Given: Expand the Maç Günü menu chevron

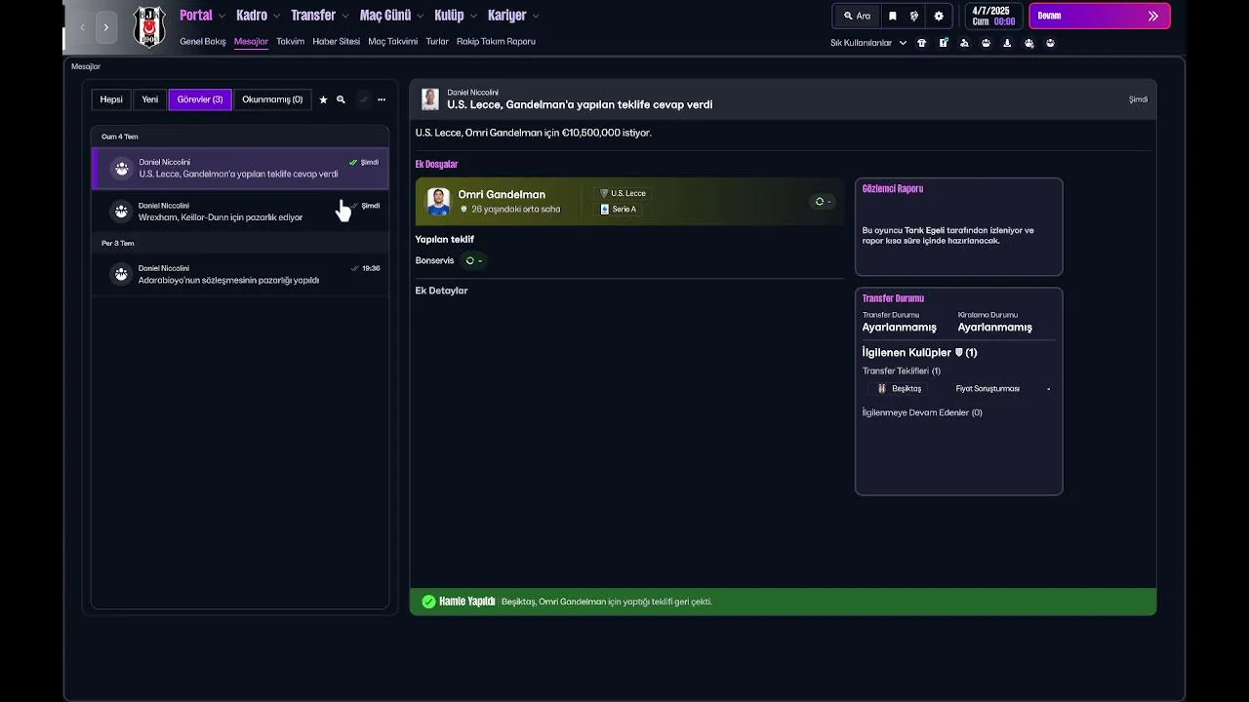Looking at the screenshot, I should [x=421, y=16].
